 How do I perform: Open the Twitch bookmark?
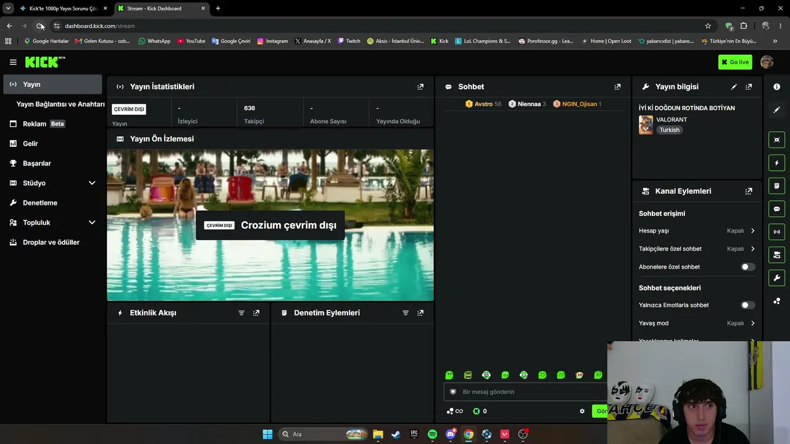click(x=349, y=41)
